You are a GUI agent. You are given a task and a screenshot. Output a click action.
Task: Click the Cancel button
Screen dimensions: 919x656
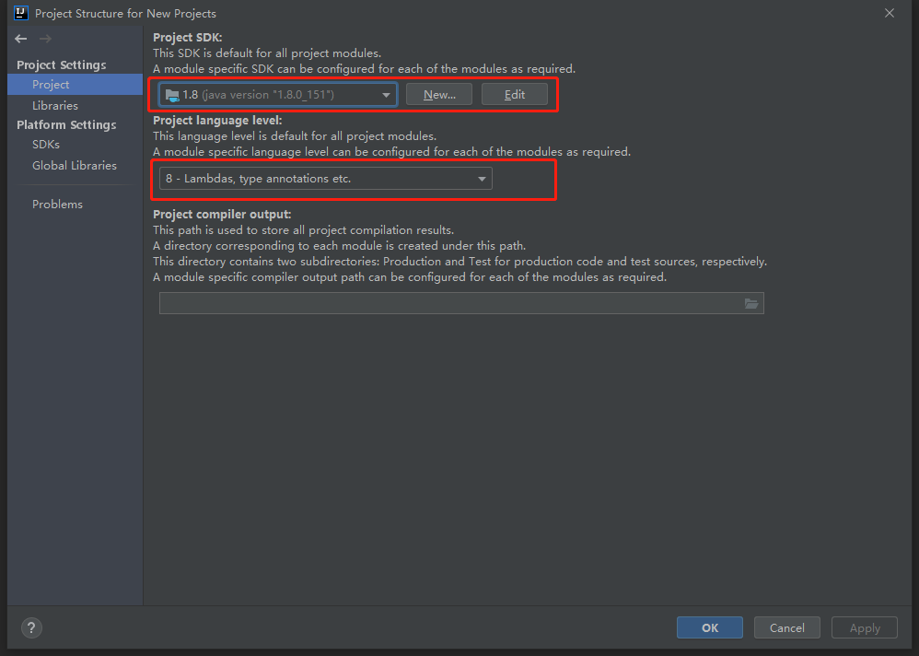coord(786,627)
